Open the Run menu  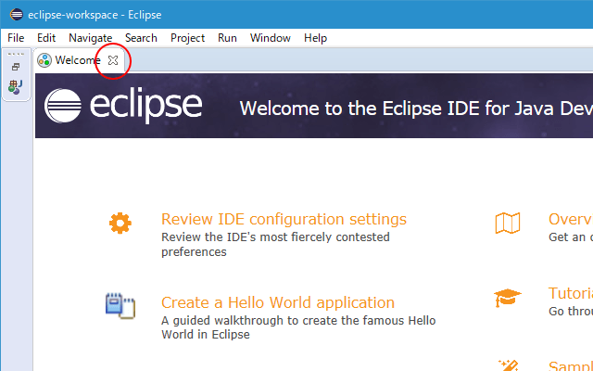[x=227, y=38]
